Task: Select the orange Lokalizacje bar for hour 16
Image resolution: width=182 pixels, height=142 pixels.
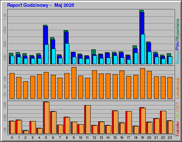Action: click(122, 84)
